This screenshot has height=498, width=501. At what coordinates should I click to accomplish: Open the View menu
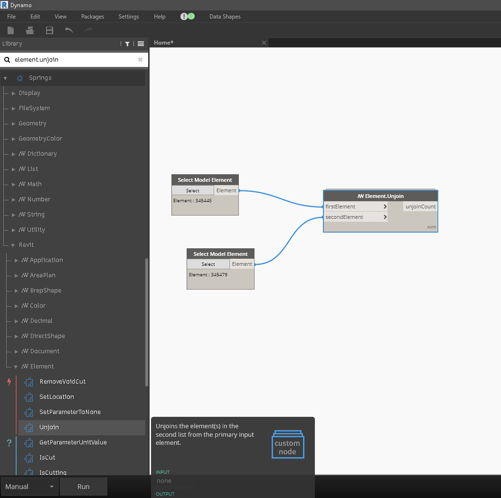coord(61,17)
